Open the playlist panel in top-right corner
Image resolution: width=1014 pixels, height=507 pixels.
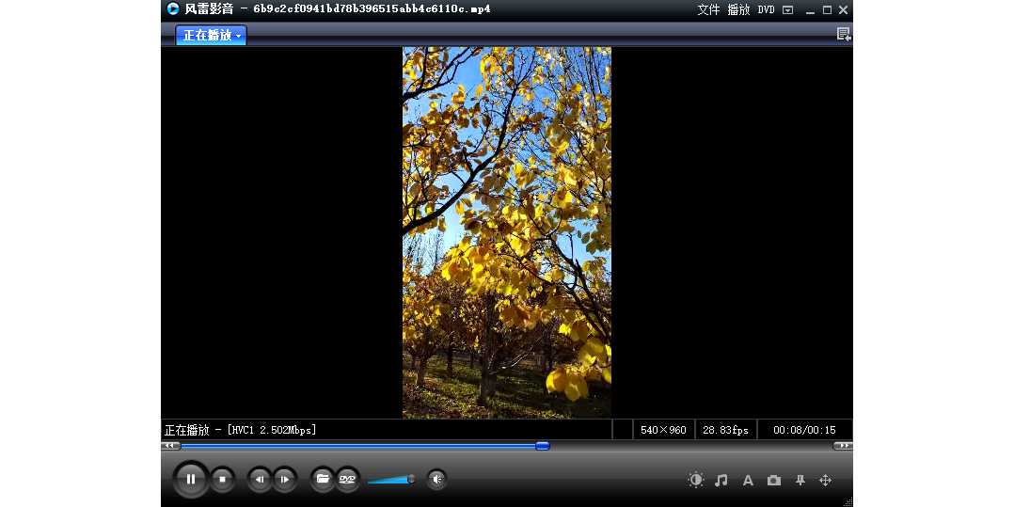pos(844,35)
